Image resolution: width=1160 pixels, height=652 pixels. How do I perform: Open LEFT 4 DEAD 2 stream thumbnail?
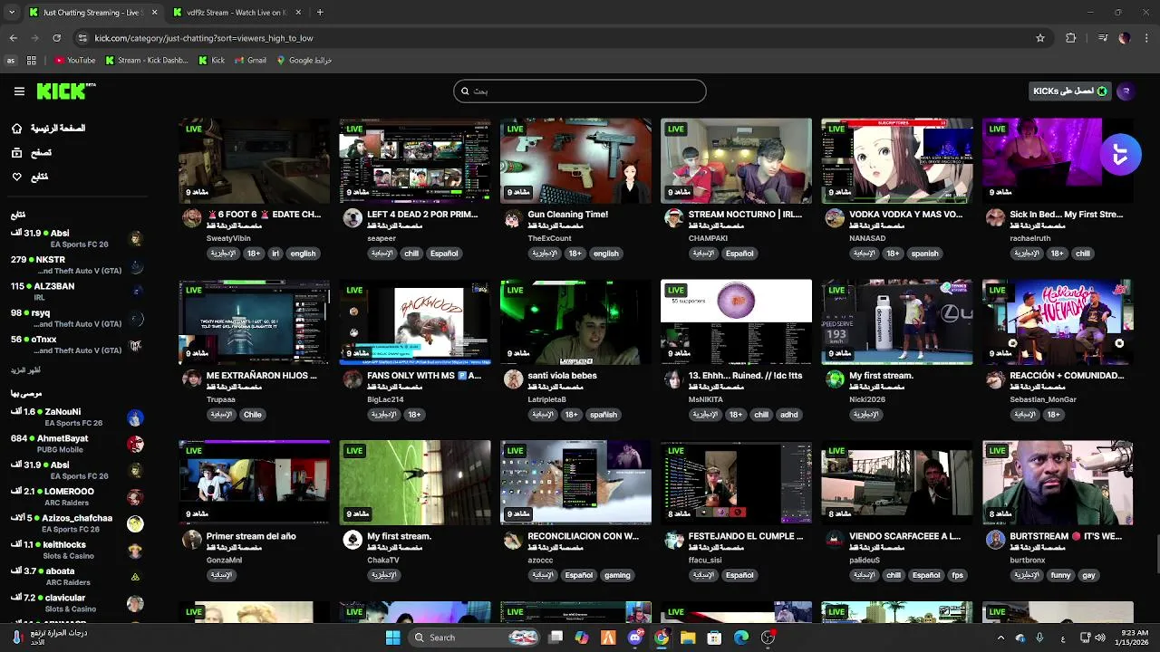415,160
